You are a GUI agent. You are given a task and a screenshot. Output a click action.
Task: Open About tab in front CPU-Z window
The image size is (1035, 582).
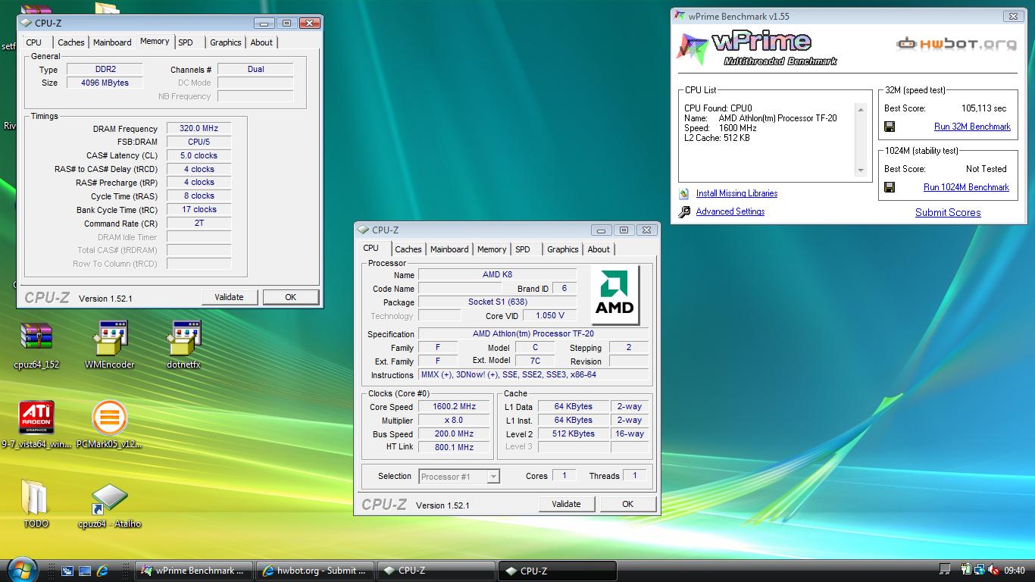[599, 249]
